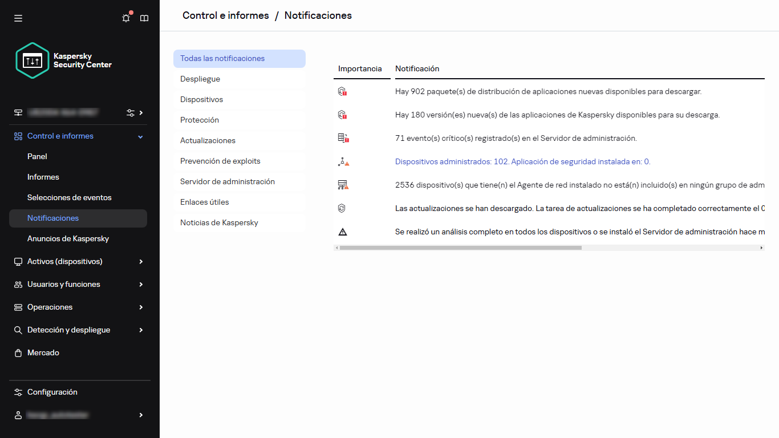Screen dimensions: 779x438
Task: Open Configuración from the sidebar
Action: pyautogui.click(x=52, y=392)
